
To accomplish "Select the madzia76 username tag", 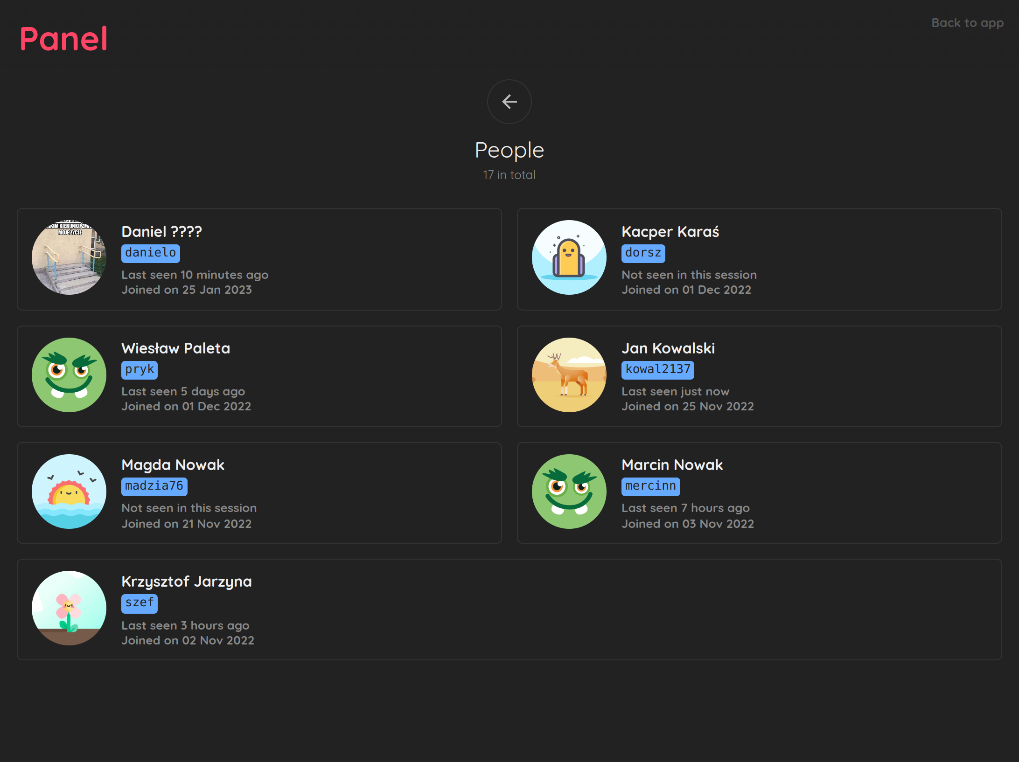I will (x=154, y=486).
